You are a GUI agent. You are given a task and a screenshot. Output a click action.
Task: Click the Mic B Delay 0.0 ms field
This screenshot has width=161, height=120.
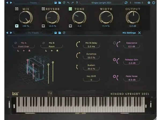pos(91,46)
